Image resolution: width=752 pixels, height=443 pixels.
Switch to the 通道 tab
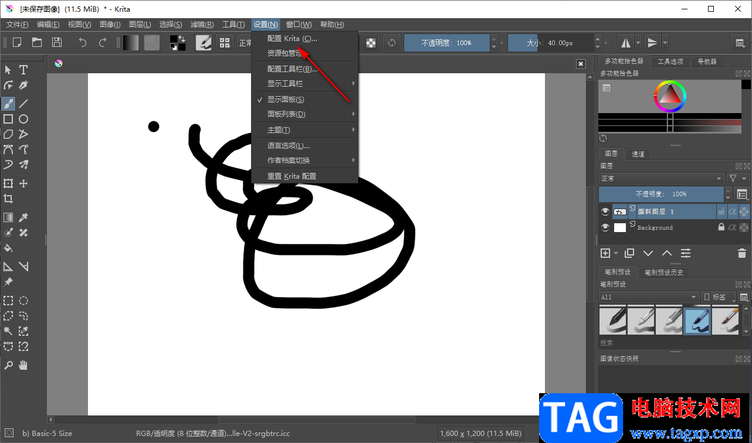(x=638, y=154)
